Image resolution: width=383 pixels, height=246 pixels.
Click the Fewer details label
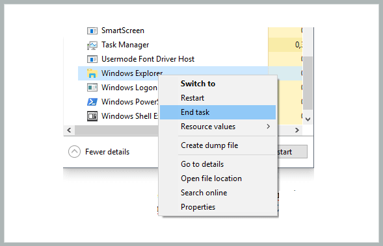[x=107, y=152]
